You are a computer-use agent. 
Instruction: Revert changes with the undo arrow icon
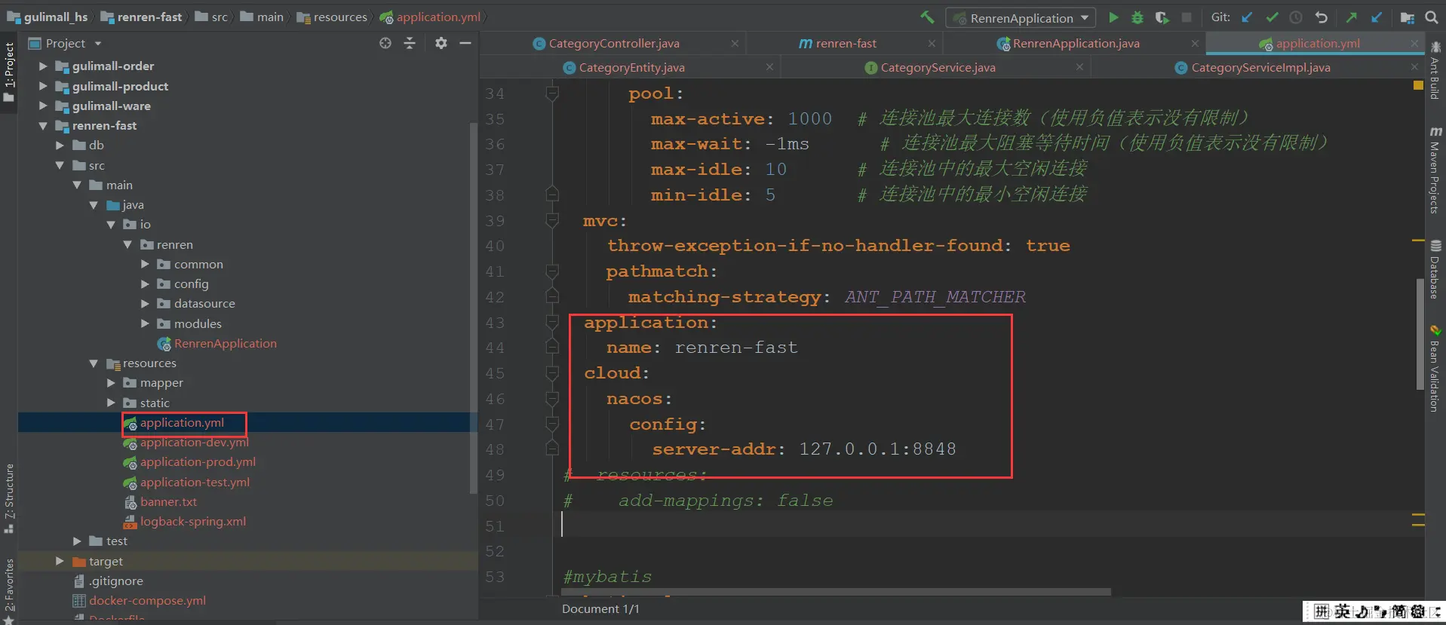1321,17
